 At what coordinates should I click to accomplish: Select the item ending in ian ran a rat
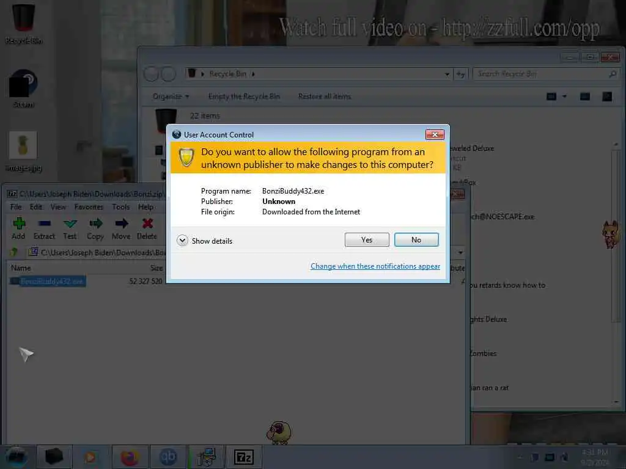(x=490, y=388)
